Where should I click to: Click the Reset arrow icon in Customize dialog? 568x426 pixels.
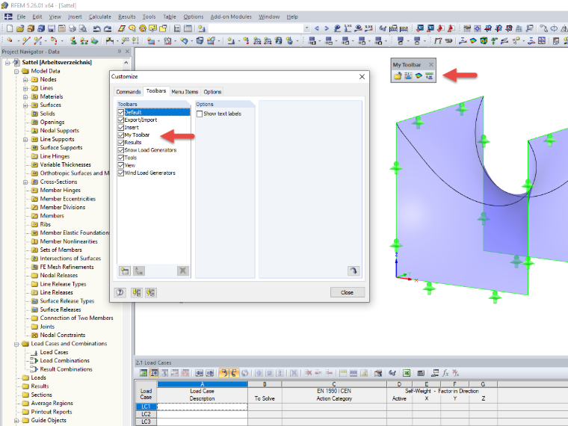(x=354, y=271)
